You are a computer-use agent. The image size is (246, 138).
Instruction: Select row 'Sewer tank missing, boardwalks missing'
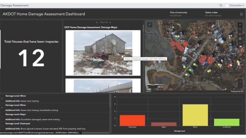point(55,108)
